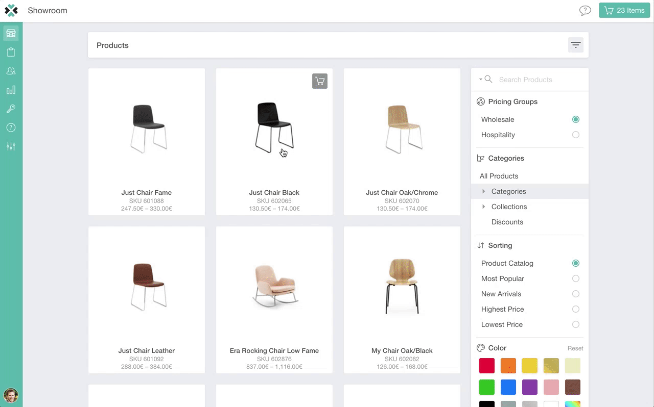The height and width of the screenshot is (407, 654).
Task: Open the search options dropdown arrow
Action: point(481,80)
